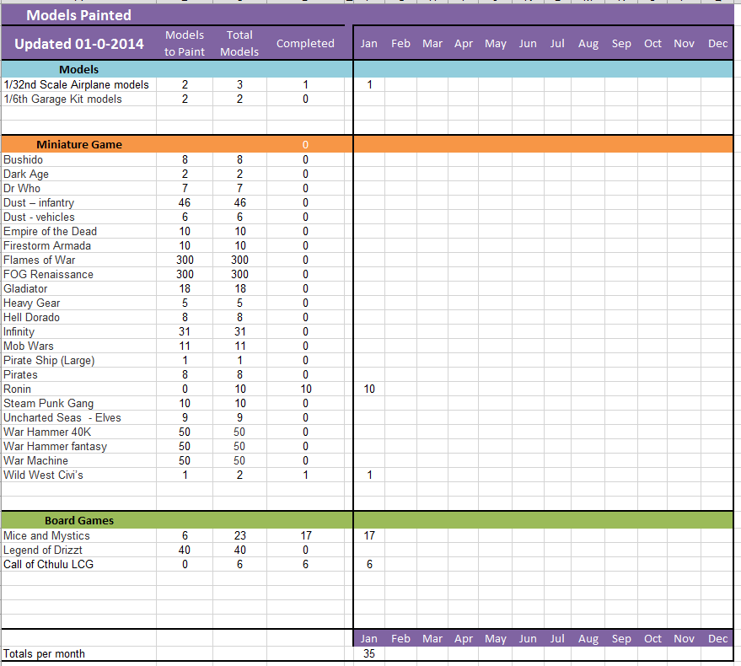Image resolution: width=741 pixels, height=666 pixels.
Task: Click the 'Bushido' row label
Action: (79, 160)
